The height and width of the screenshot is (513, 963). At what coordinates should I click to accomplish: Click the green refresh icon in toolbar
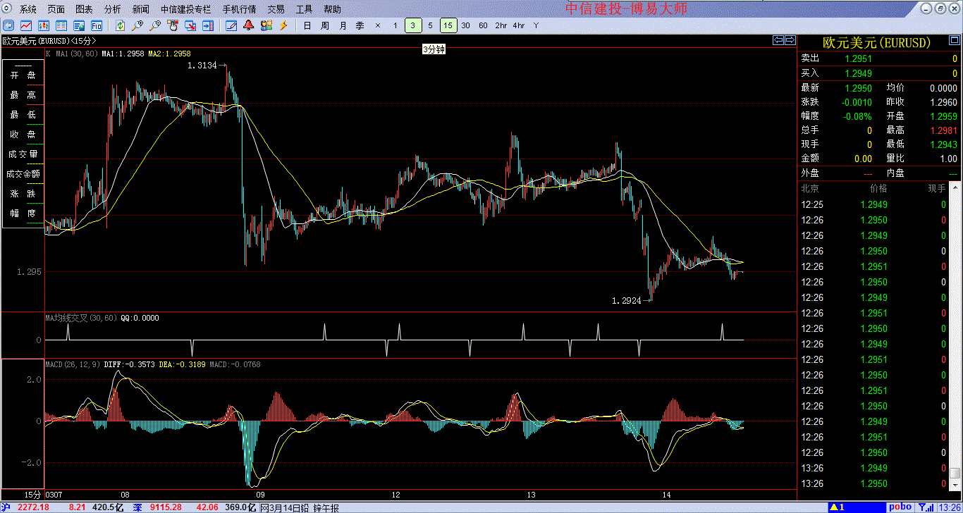[x=121, y=26]
